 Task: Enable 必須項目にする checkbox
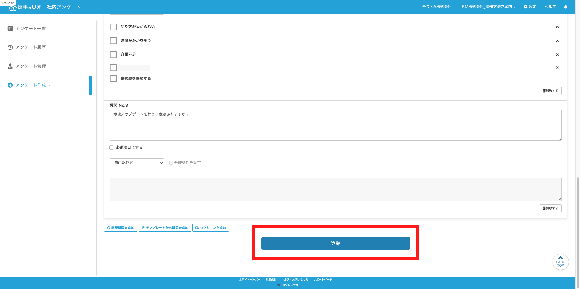(111, 148)
